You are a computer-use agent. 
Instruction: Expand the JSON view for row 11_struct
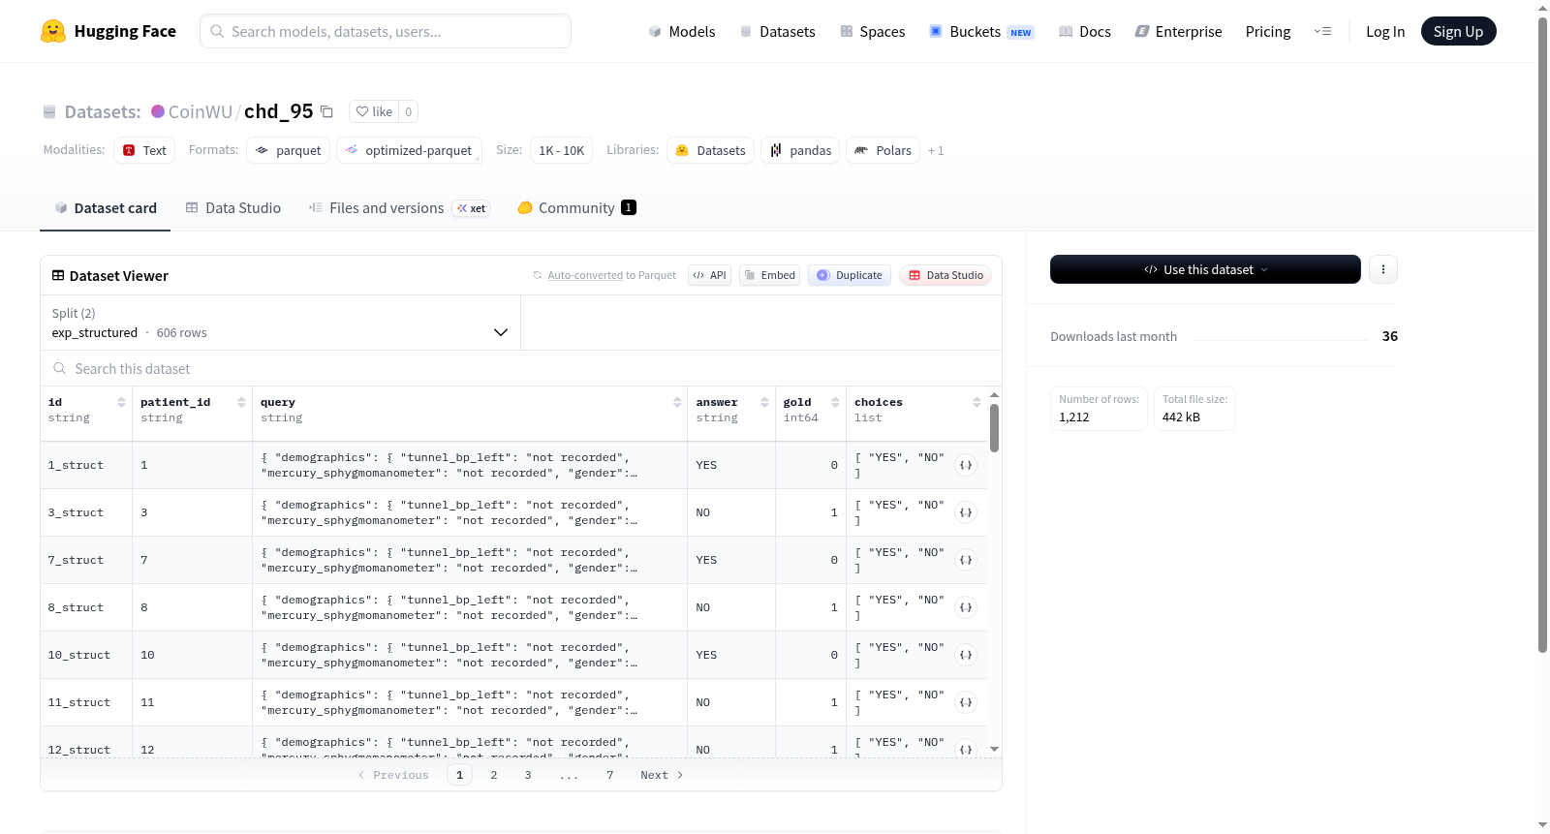966,703
